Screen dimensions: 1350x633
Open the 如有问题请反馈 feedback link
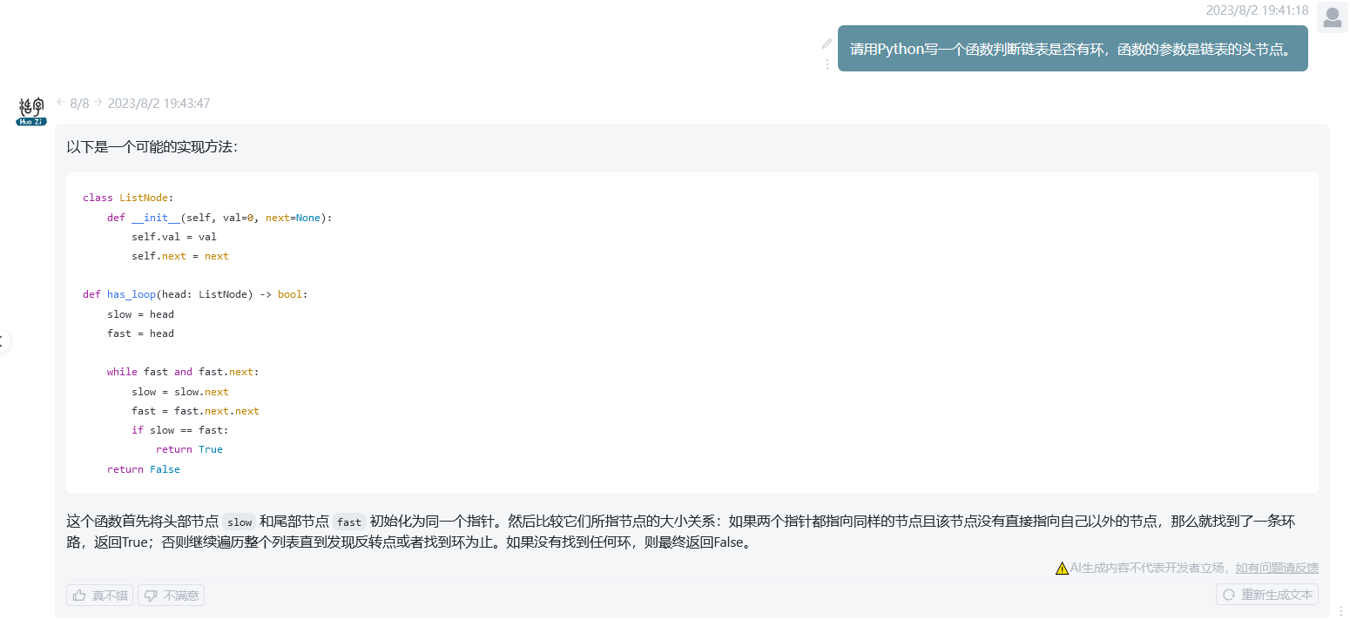click(1279, 568)
